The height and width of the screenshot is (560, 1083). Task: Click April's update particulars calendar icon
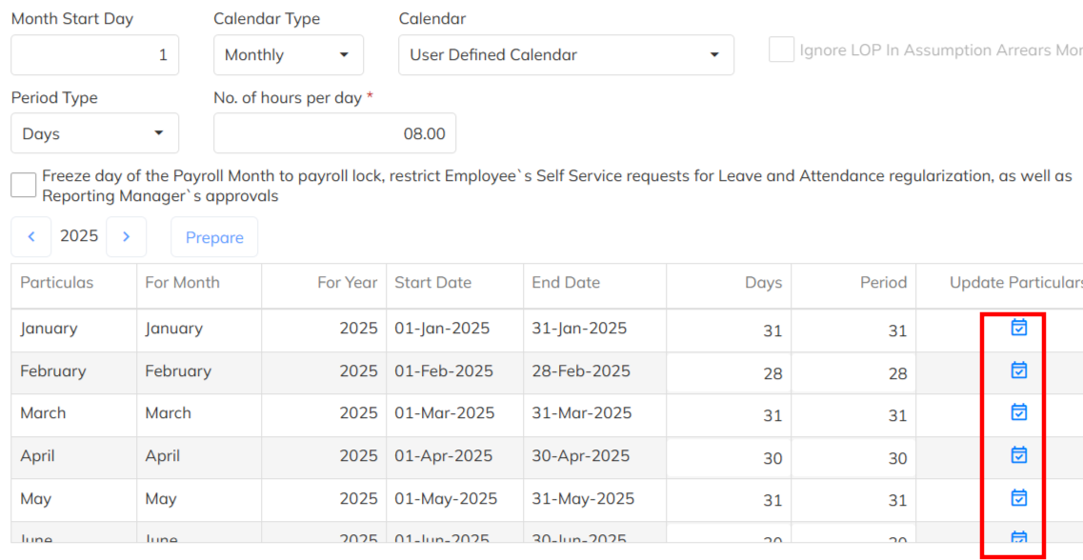pos(1018,455)
